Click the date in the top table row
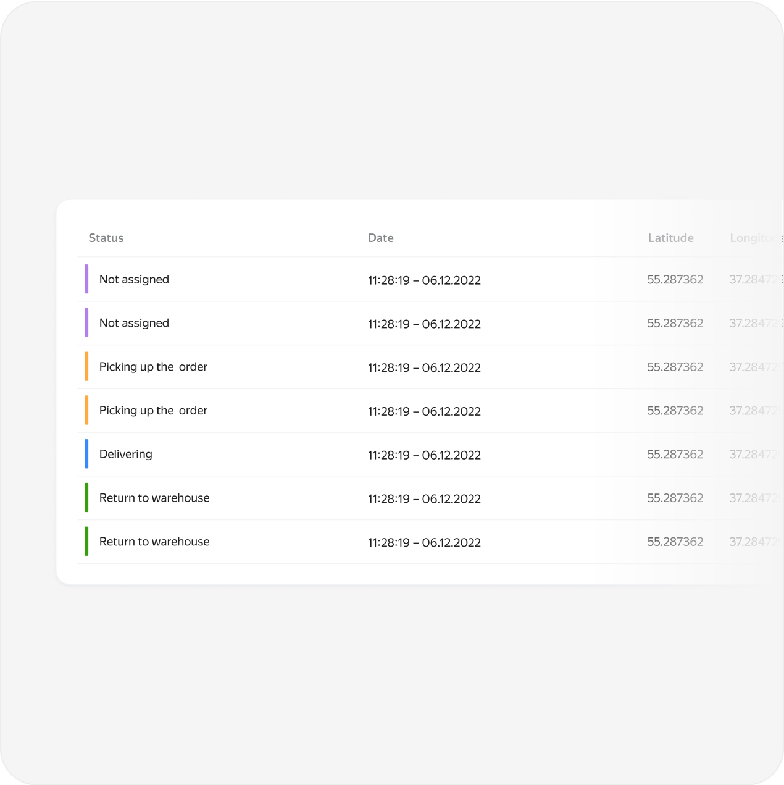784x785 pixels. tap(424, 280)
